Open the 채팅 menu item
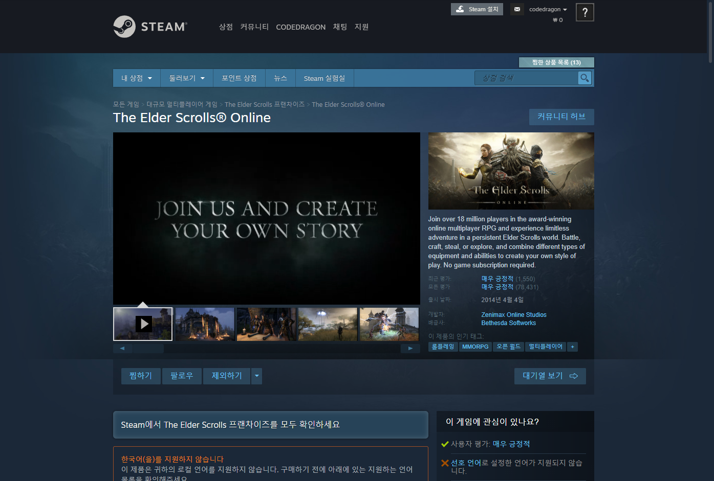Image resolution: width=714 pixels, height=481 pixels. 340,27
